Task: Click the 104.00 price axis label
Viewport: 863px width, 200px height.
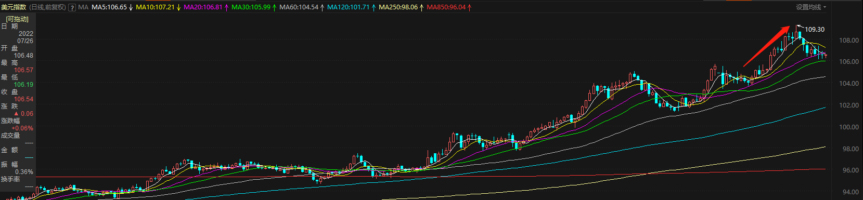Action: 849,84
